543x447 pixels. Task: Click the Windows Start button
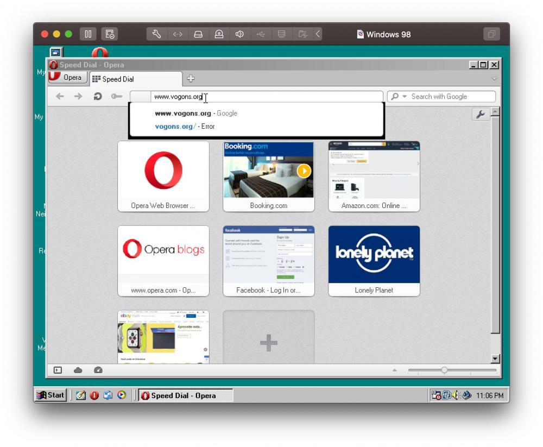51,395
